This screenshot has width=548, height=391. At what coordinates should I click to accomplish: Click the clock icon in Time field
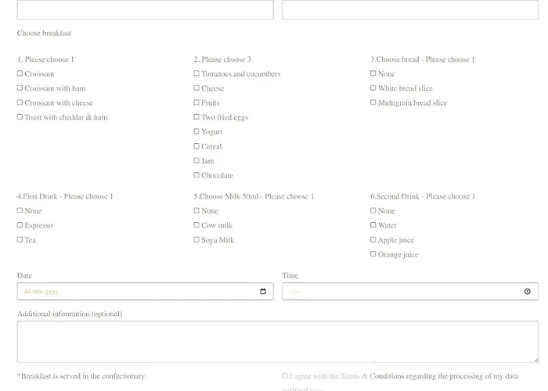coord(528,292)
